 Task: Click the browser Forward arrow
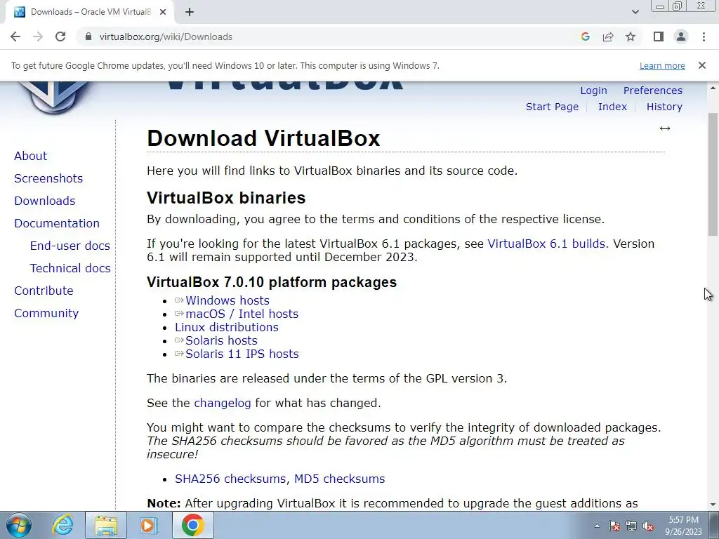(x=38, y=36)
